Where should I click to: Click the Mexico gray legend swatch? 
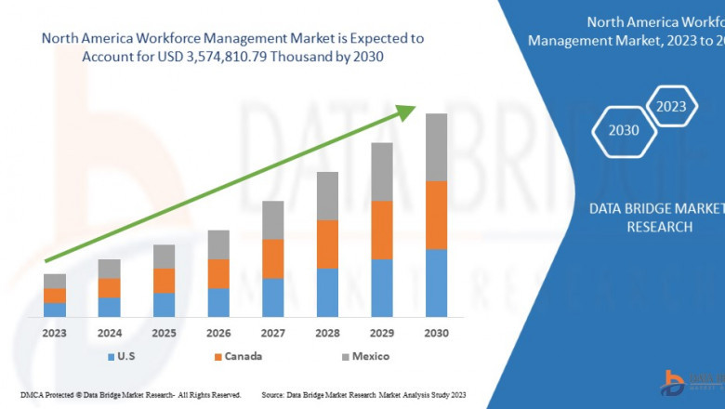tap(346, 357)
